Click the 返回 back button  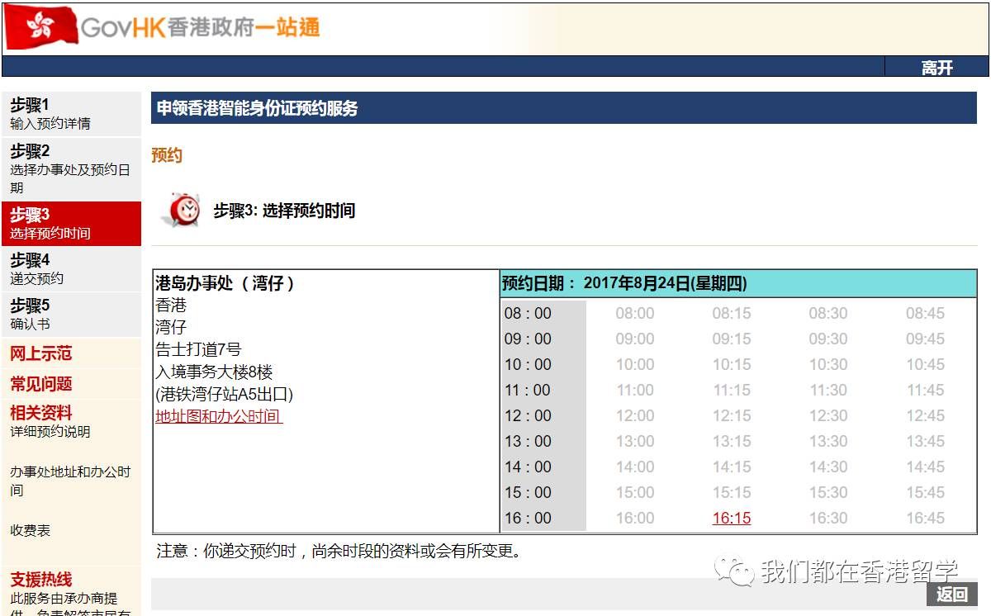point(952,595)
